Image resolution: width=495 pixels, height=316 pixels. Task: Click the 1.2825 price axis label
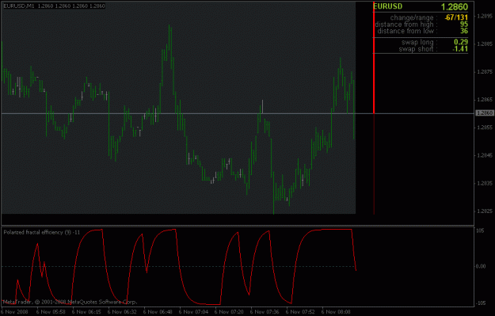(485, 211)
